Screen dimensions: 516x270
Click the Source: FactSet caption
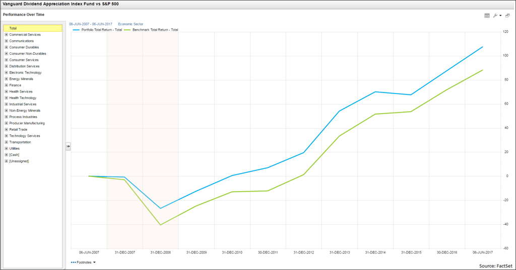[x=496, y=266]
